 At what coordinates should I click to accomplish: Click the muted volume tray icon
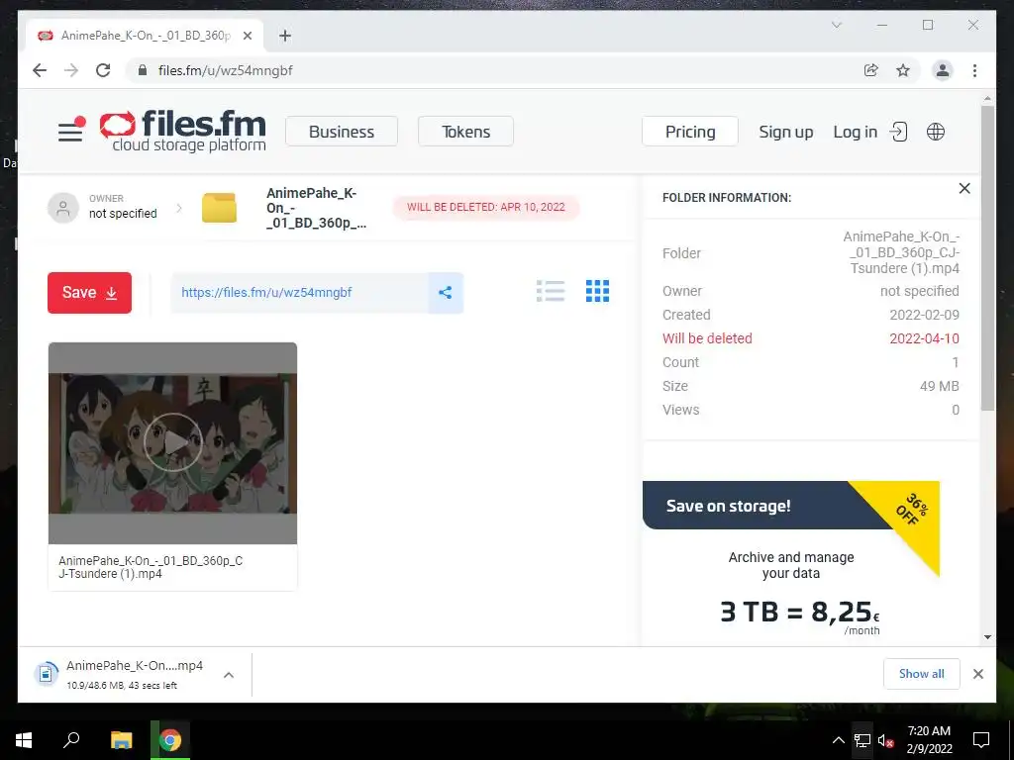[x=886, y=740]
